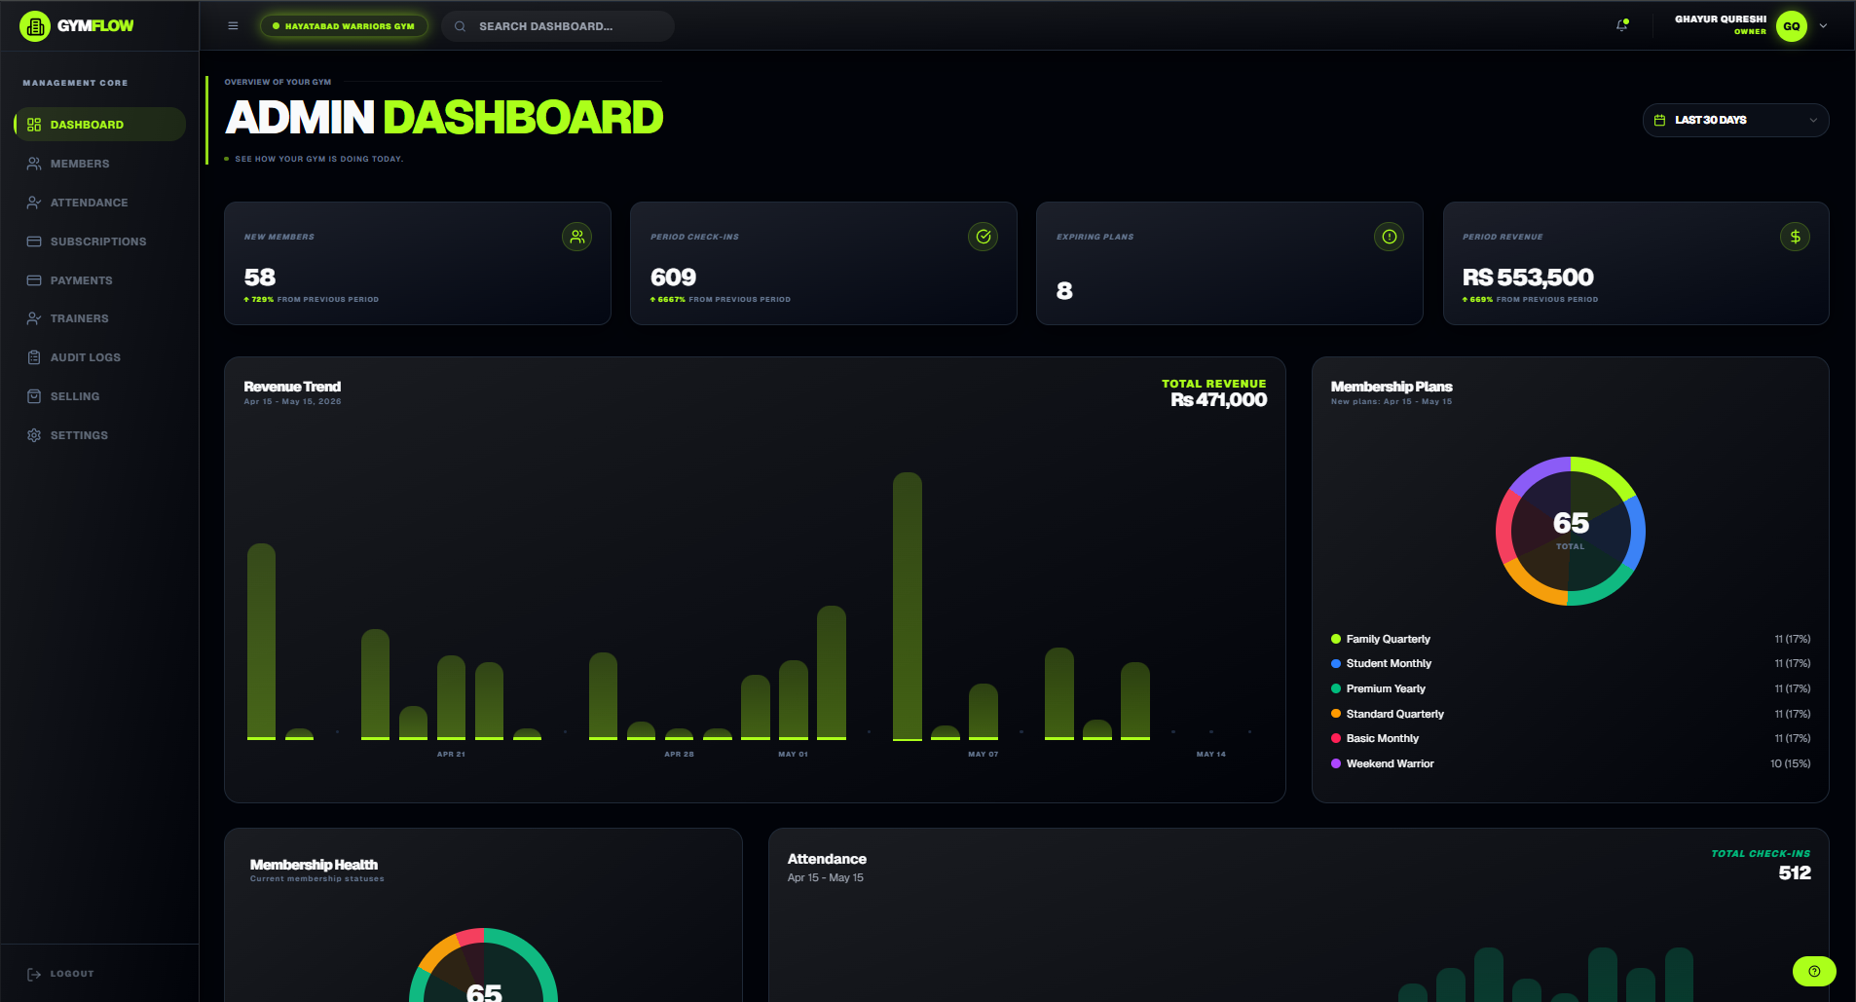Screen dimensions: 1856x1002
Task: Click the Rs 553,500 period revenue value
Action: [x=1528, y=278]
